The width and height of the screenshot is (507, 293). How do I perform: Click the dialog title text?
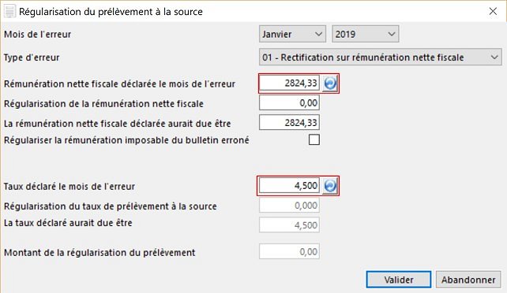tap(111, 12)
